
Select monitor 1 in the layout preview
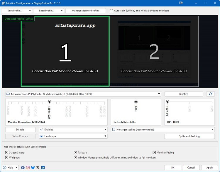click(x=65, y=51)
